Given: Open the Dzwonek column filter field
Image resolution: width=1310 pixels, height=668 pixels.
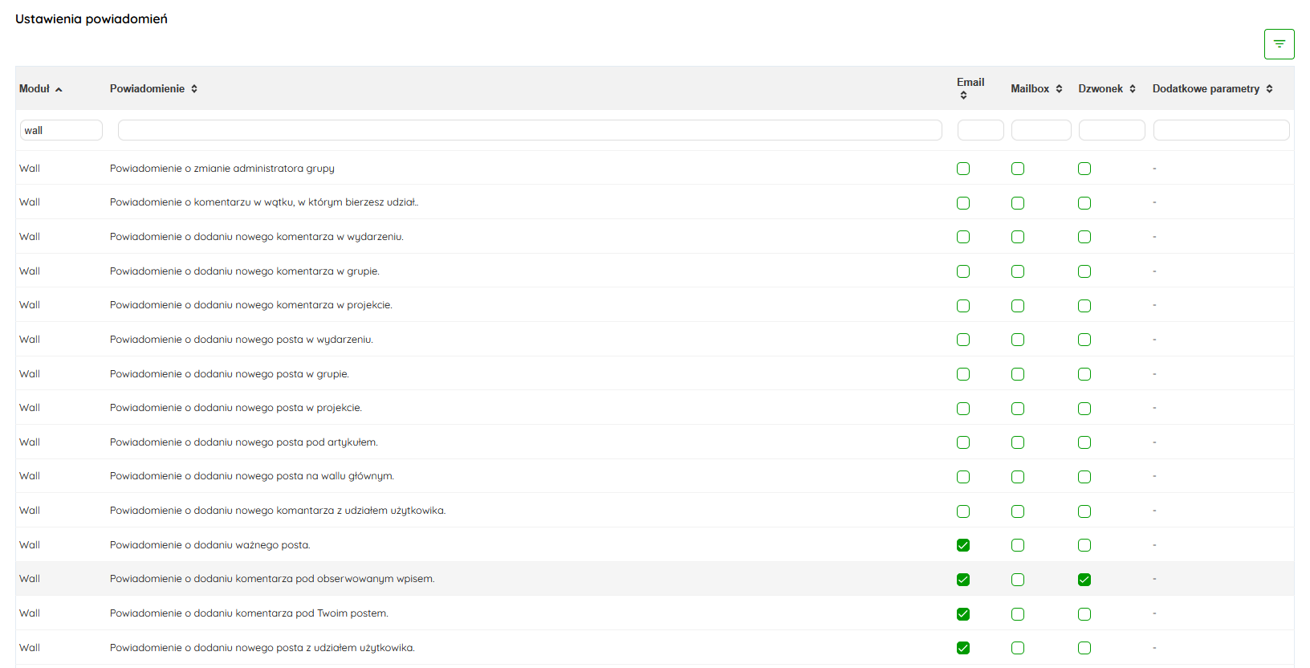Looking at the screenshot, I should [x=1112, y=130].
